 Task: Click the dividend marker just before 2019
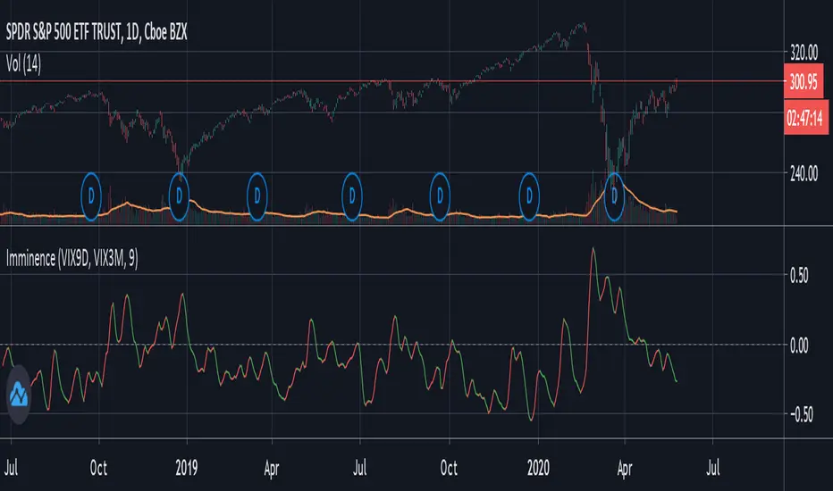tap(179, 196)
